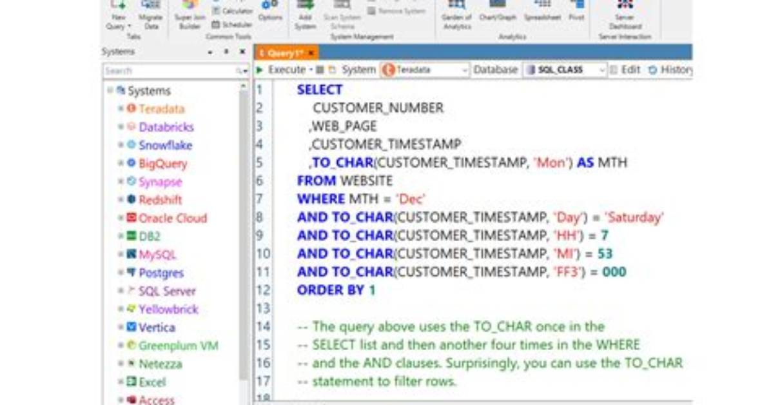The height and width of the screenshot is (405, 771).
Task: Select Yellowbrick in the systems tree
Action: click(168, 309)
